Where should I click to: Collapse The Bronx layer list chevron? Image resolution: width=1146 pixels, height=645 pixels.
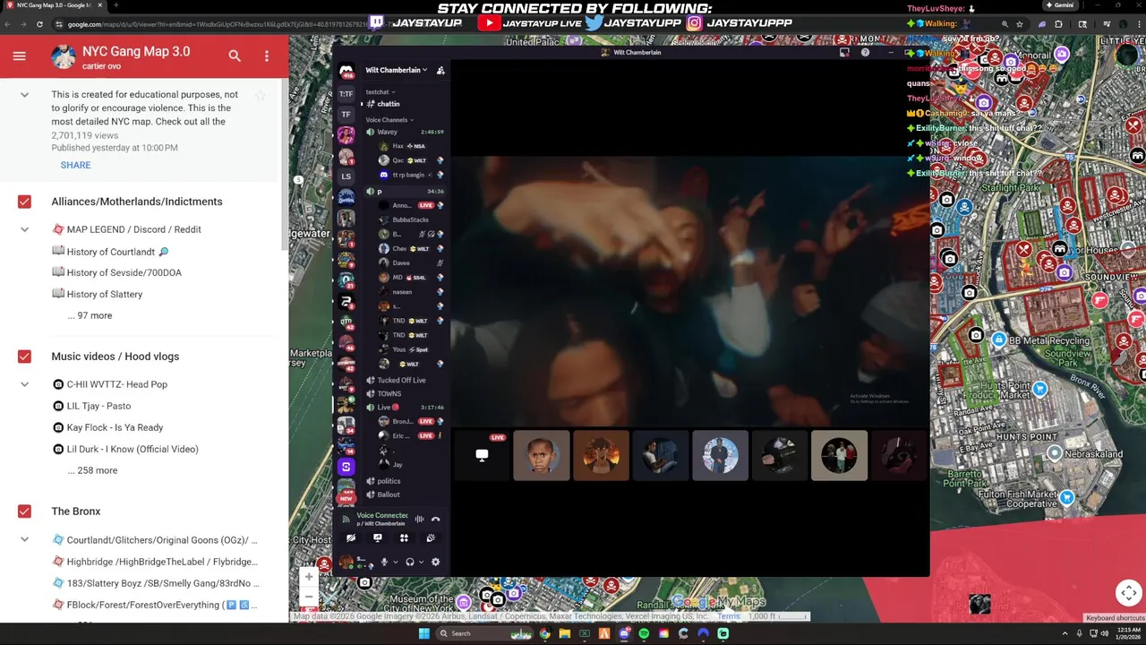(x=24, y=539)
